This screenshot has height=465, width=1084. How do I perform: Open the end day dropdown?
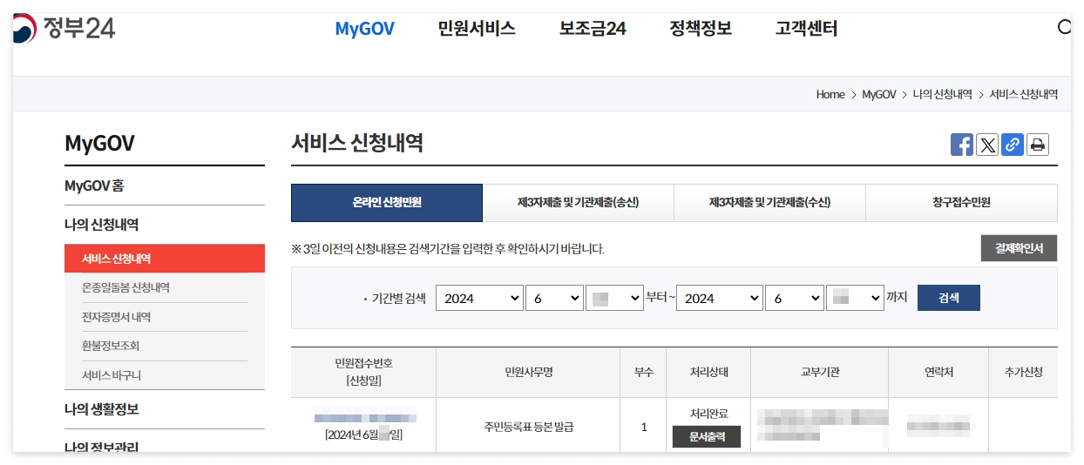click(x=855, y=298)
